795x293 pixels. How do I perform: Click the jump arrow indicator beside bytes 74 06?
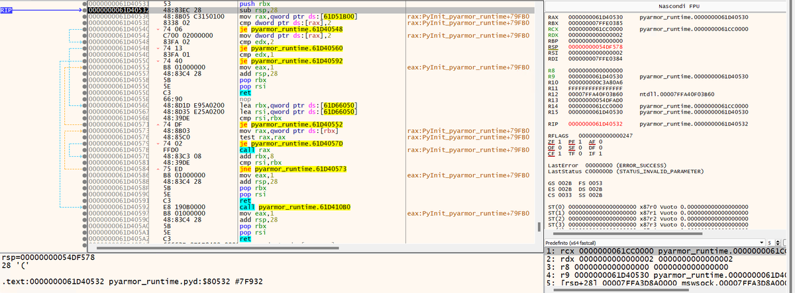click(x=158, y=30)
